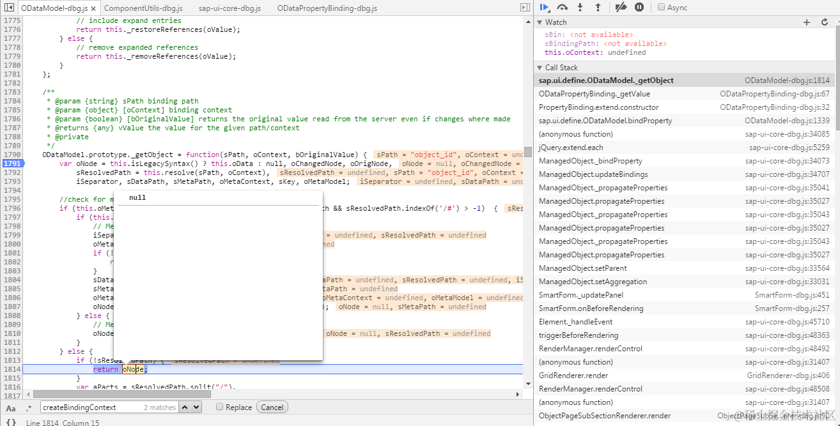
Task: Click the breakpoint on line 1791
Action: point(12,164)
